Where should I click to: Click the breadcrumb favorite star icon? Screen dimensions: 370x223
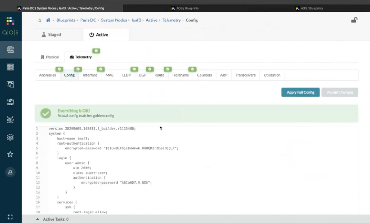coord(40,20)
